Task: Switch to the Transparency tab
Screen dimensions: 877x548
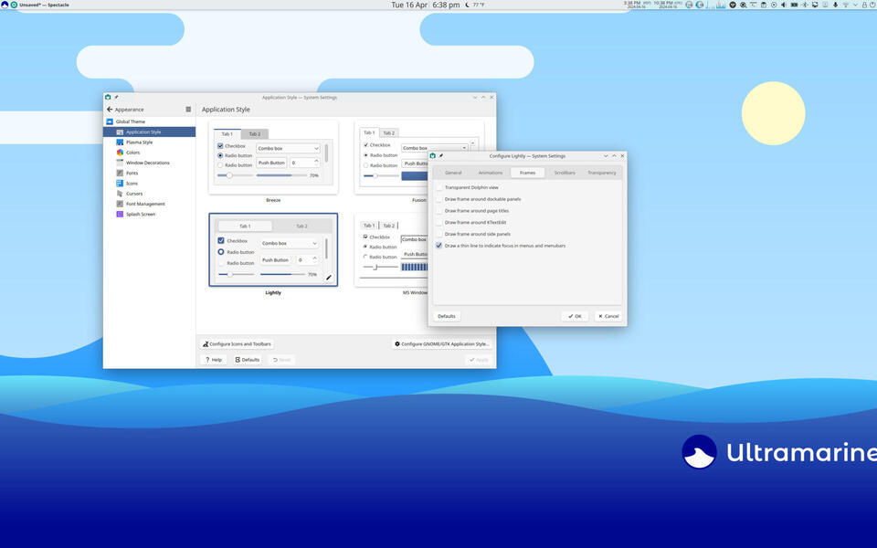Action: pos(602,173)
